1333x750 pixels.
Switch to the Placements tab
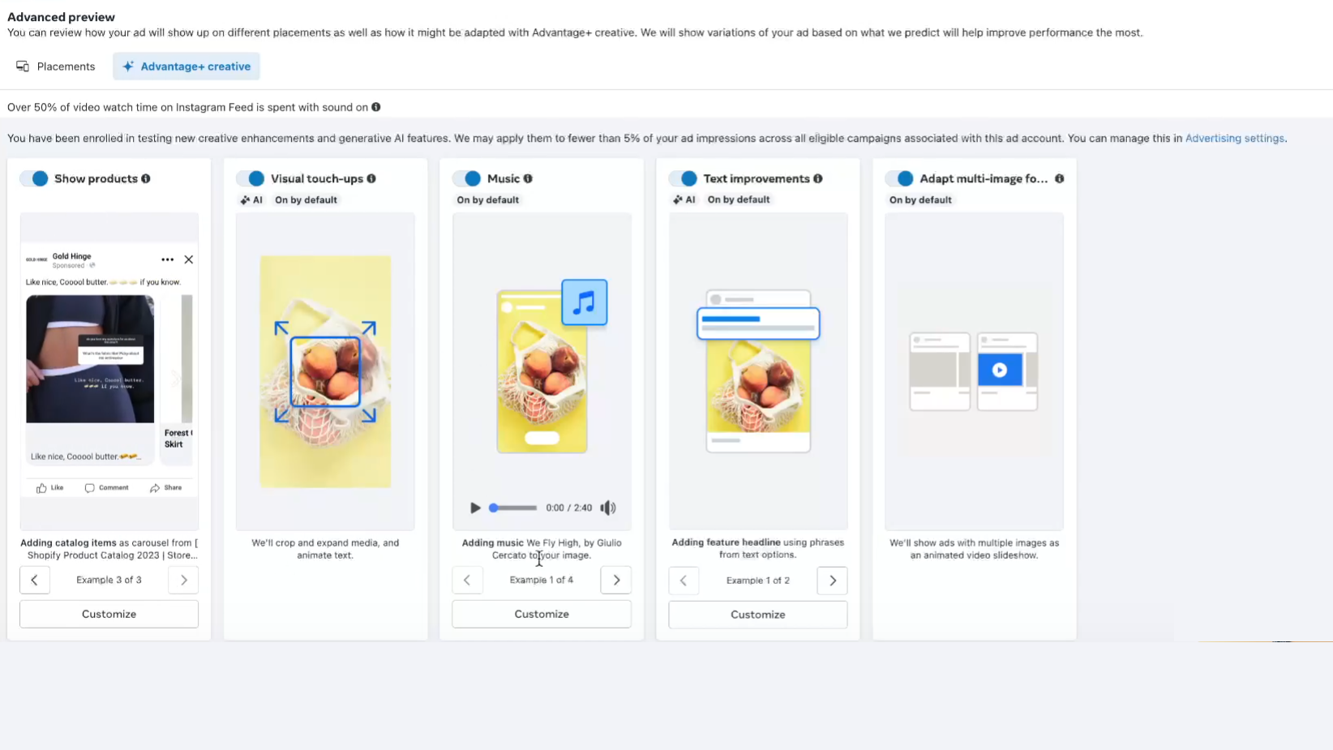tap(56, 66)
